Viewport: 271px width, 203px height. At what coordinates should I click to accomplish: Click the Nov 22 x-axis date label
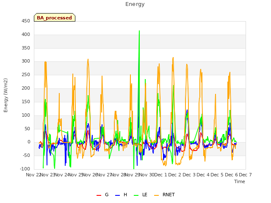33,175
